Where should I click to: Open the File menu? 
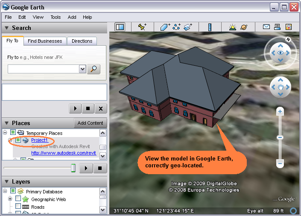8,17
